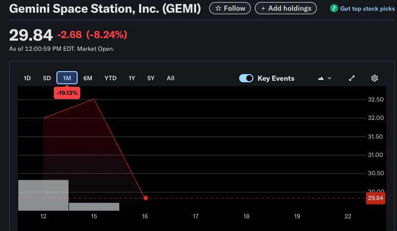Click the 1M selected range
397x231 pixels.
[x=67, y=78]
